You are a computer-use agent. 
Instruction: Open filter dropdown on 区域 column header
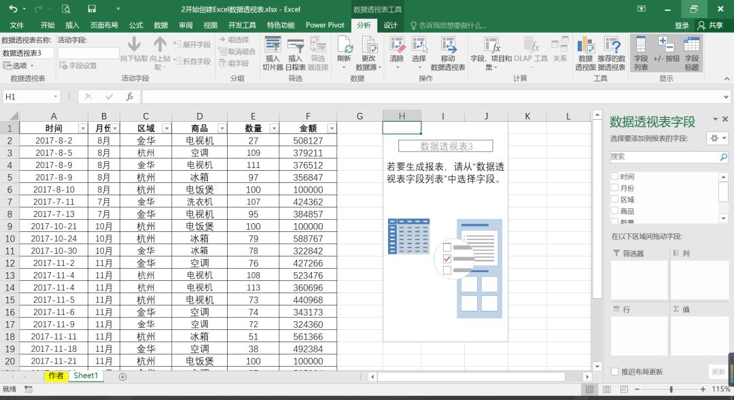coord(167,129)
